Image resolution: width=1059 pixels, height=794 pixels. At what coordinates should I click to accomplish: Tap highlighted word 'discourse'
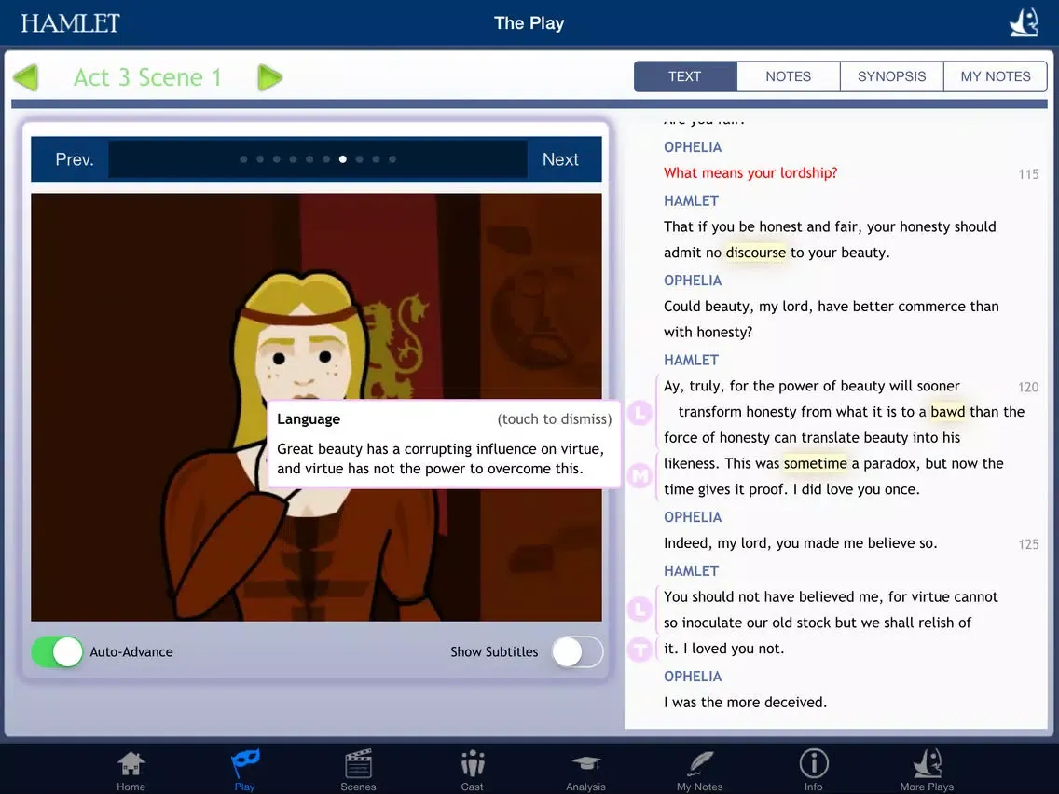coord(756,253)
